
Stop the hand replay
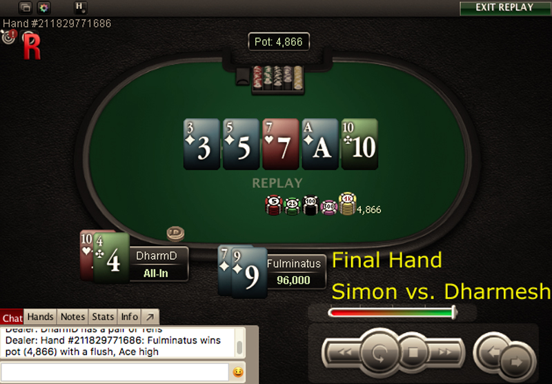[413, 352]
